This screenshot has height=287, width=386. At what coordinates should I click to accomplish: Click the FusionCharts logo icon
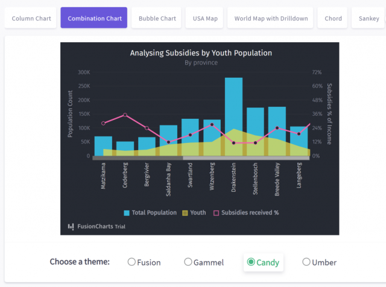pyautogui.click(x=71, y=227)
